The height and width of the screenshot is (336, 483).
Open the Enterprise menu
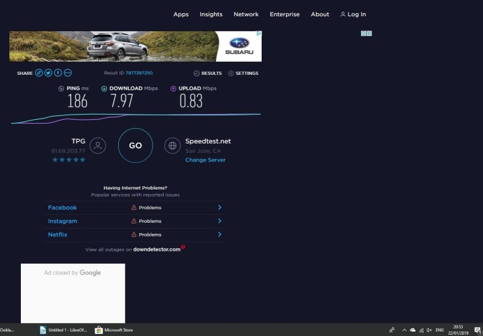tap(285, 14)
